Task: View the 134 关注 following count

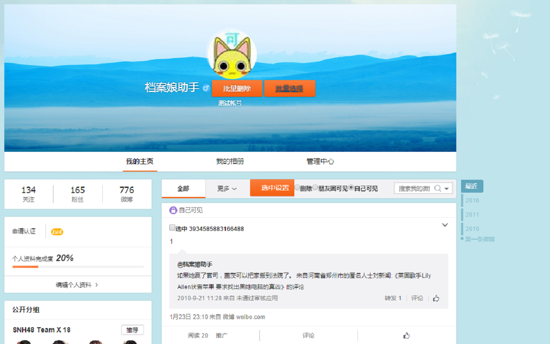Action: pos(29,194)
